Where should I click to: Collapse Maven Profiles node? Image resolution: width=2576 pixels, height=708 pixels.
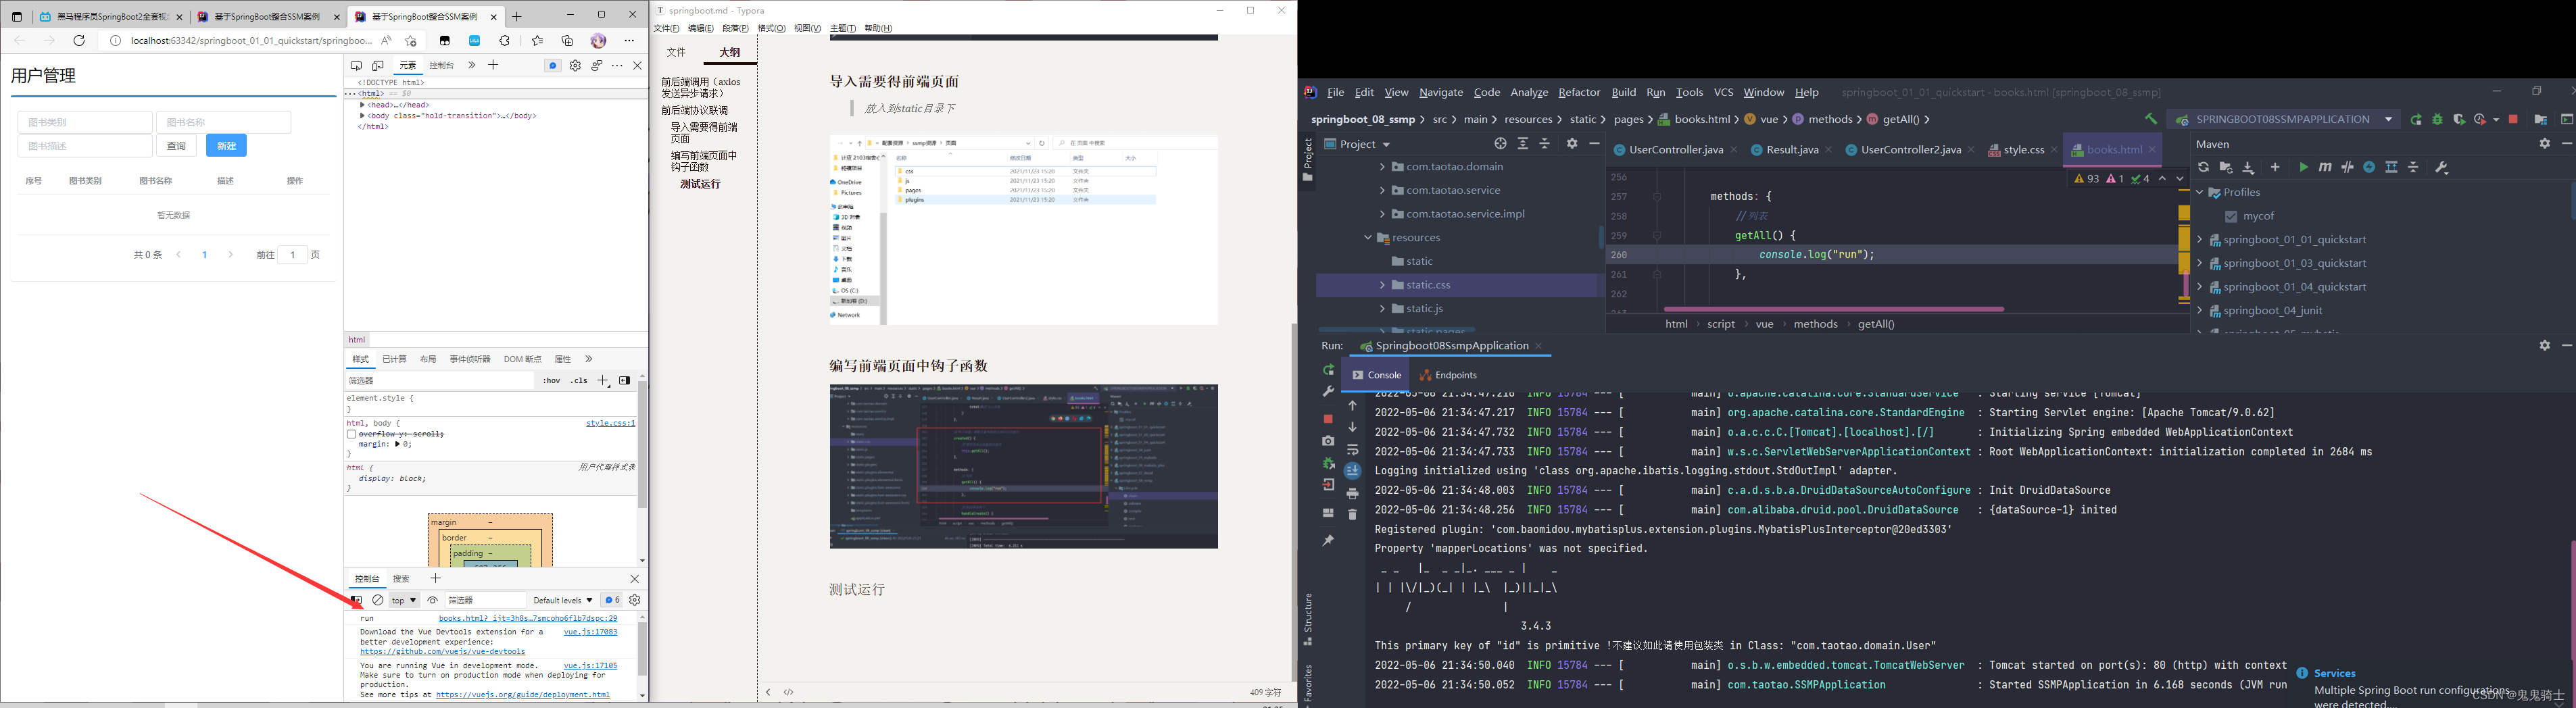click(2200, 192)
